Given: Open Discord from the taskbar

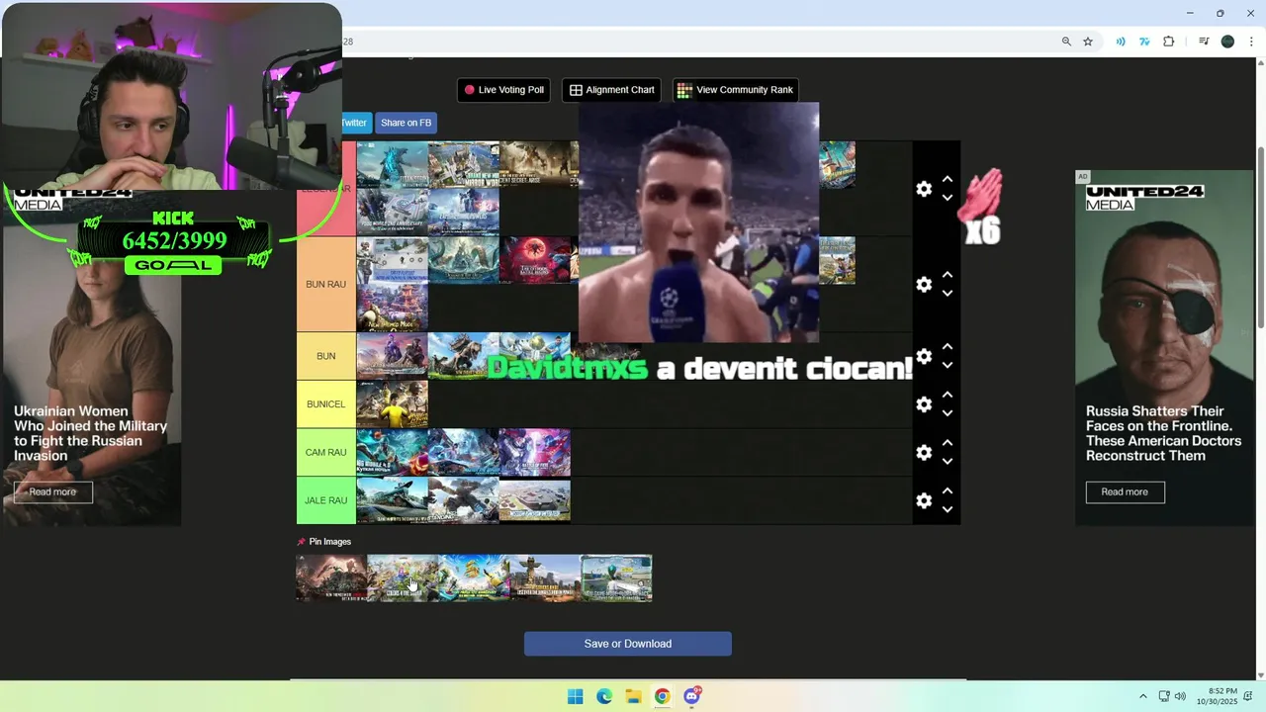Looking at the screenshot, I should point(691,697).
